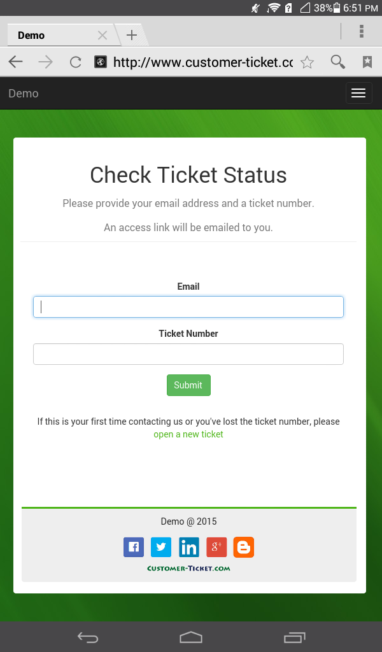Open the LinkedIn social icon
382x652 pixels.
pos(188,547)
